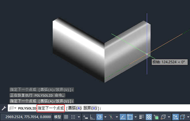Toggle isometric drafting icon
Viewport: 190px width, 121px height.
click(111, 117)
